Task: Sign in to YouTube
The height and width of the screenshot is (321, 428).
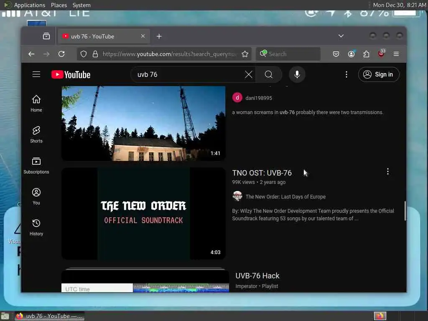Action: click(x=379, y=74)
